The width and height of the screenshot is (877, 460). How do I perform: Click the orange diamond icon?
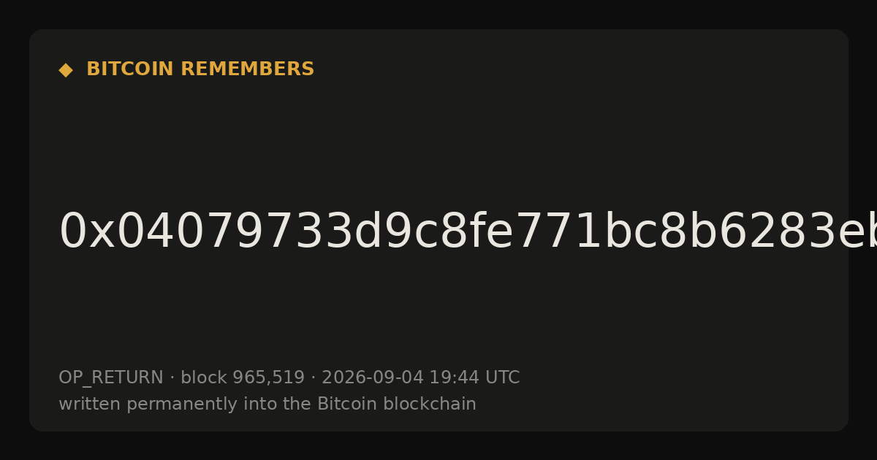pos(66,70)
